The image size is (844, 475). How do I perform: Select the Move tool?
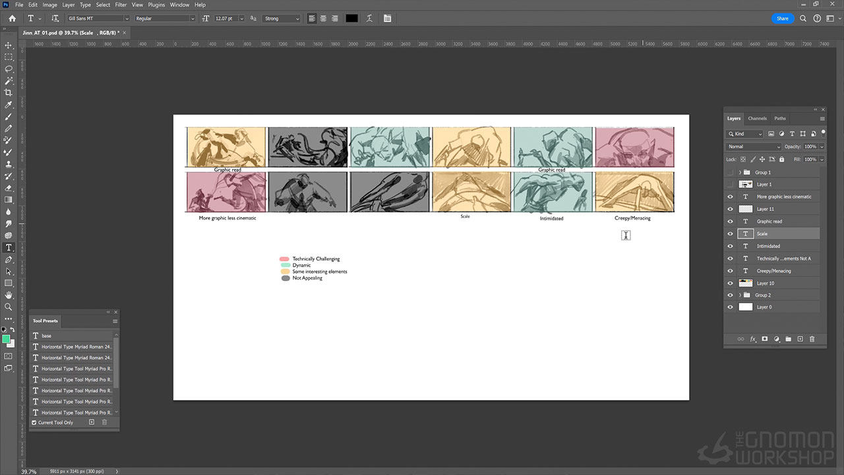[x=9, y=45]
